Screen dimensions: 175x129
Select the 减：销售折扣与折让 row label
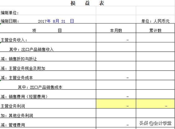pyautogui.click(x=48, y=57)
